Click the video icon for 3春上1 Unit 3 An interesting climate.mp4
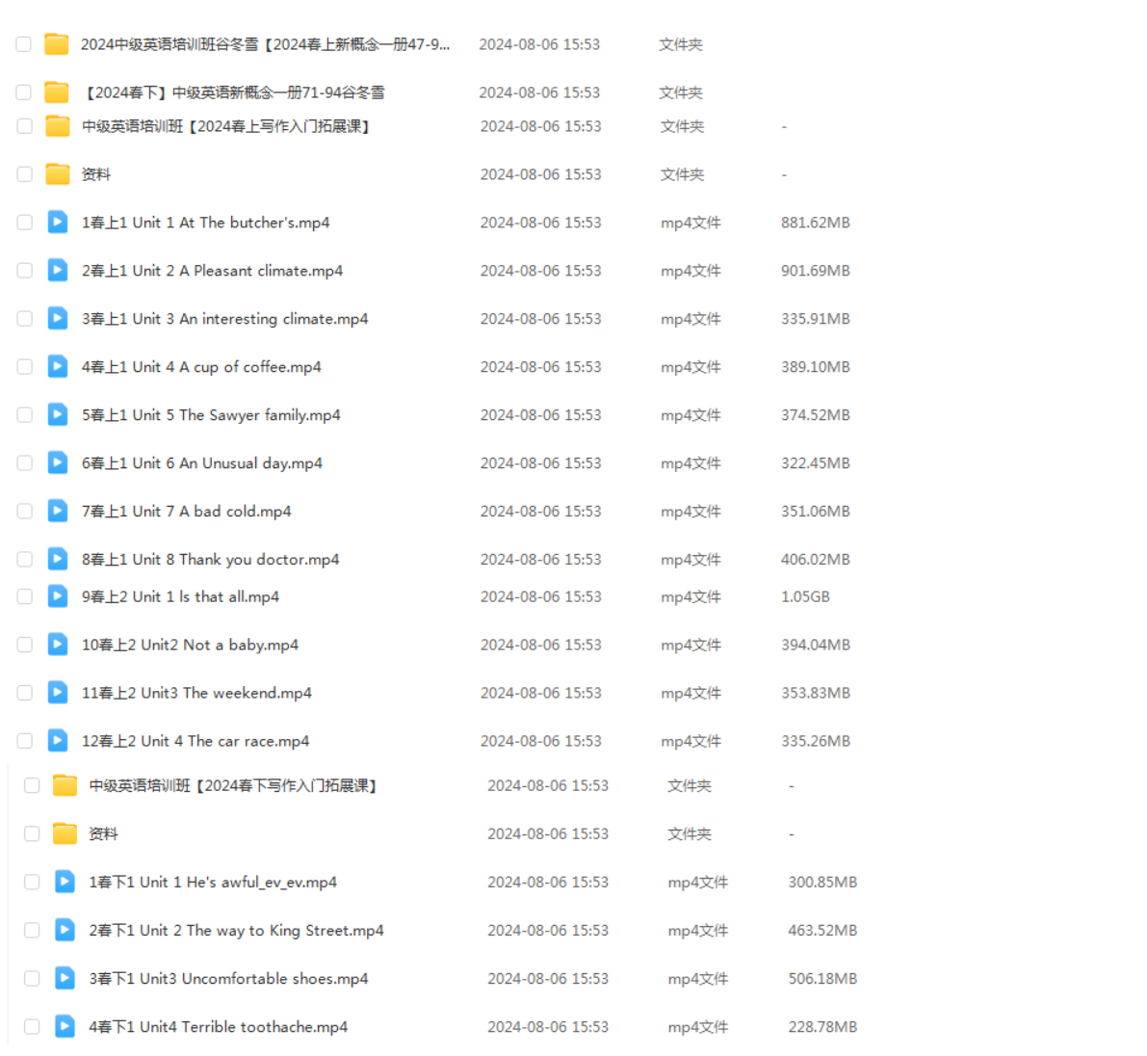 click(58, 319)
